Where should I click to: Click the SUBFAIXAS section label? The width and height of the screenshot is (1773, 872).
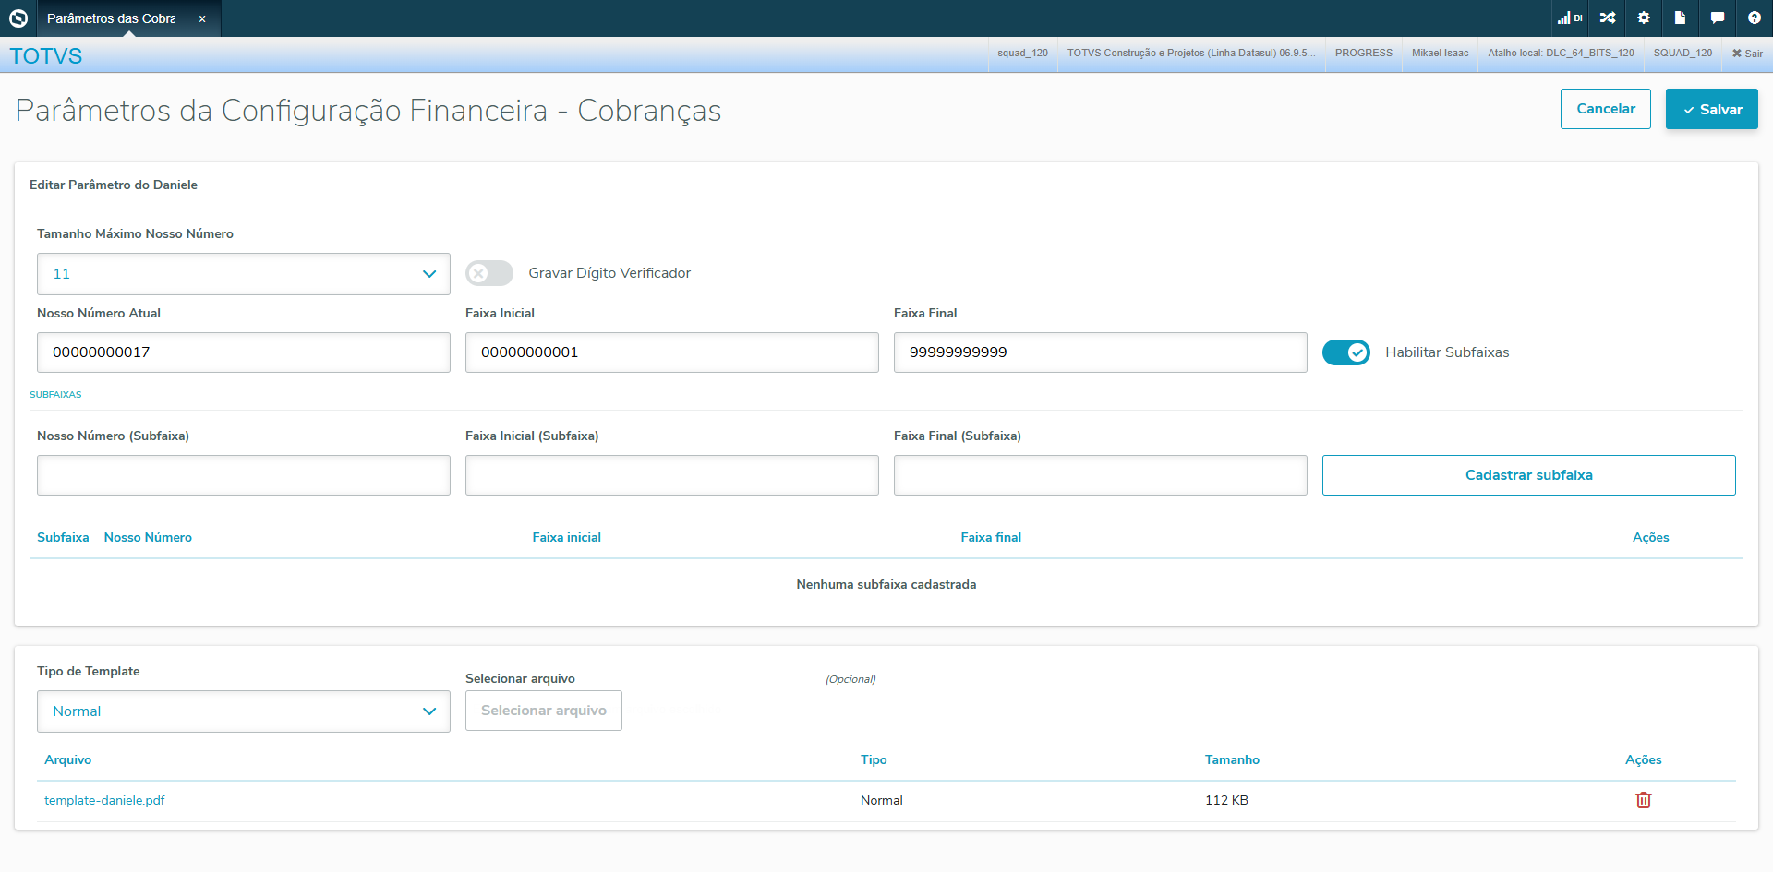(55, 394)
